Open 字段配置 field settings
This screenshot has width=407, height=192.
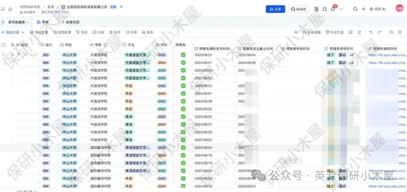tap(39, 32)
